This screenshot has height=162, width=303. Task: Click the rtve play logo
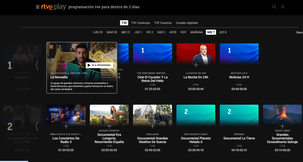[54, 7]
